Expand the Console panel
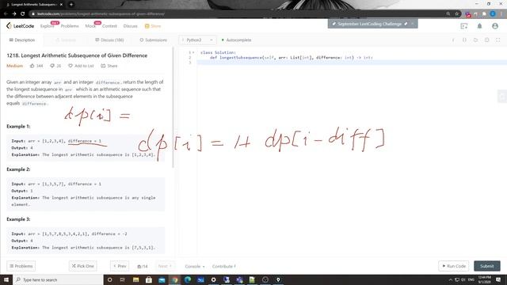 point(195,266)
